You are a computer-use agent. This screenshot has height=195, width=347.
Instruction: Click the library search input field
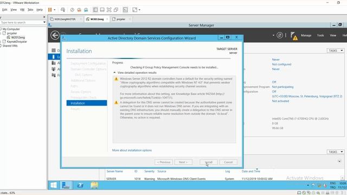click(x=22, y=22)
